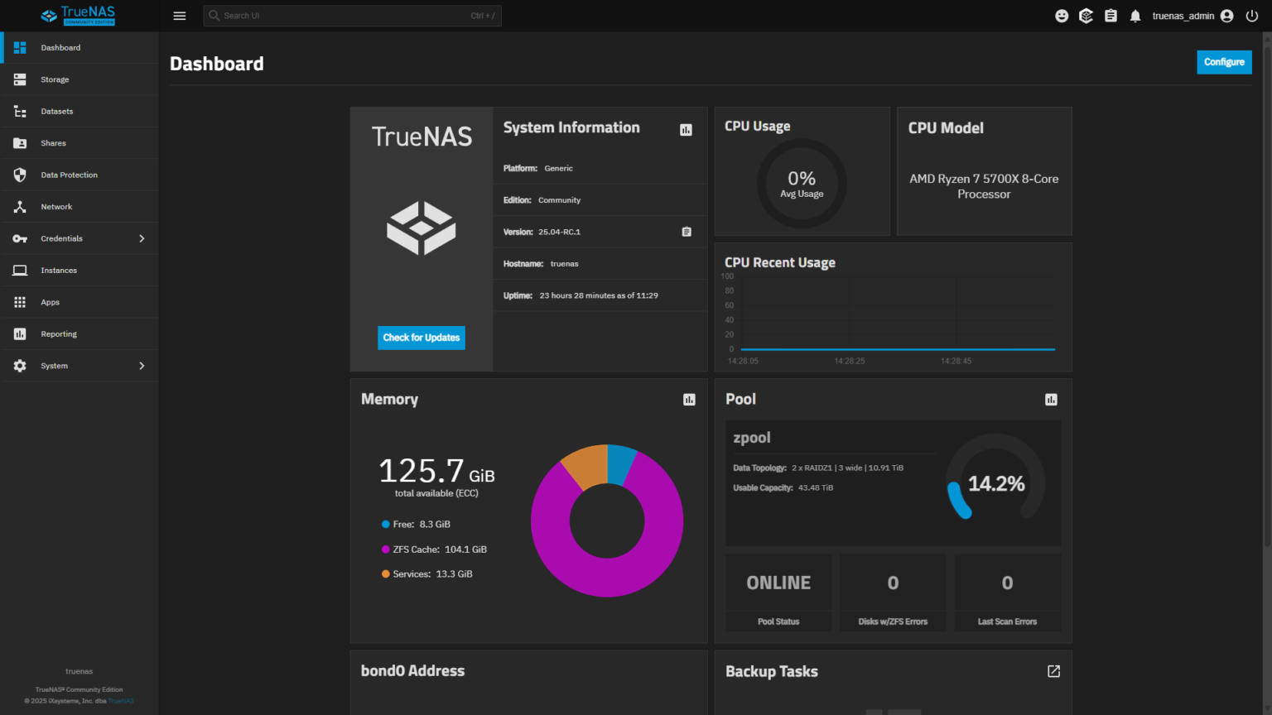Open Backup Tasks via the open-in-new icon
The width and height of the screenshot is (1272, 715).
tap(1053, 671)
